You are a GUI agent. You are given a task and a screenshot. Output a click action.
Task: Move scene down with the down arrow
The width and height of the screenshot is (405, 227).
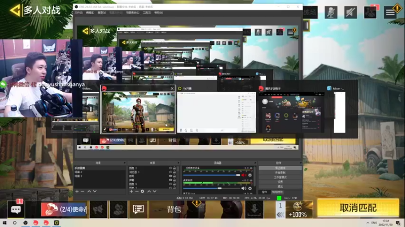(x=95, y=192)
